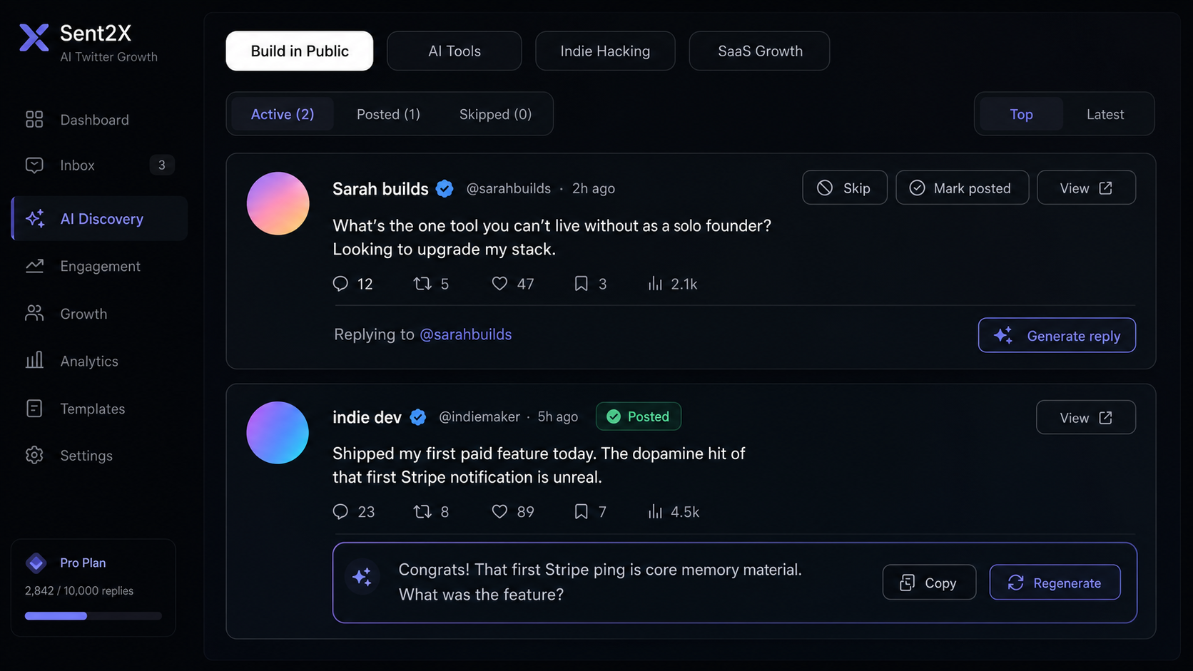
Task: Click the @sarahbuilds reply link
Action: (465, 334)
